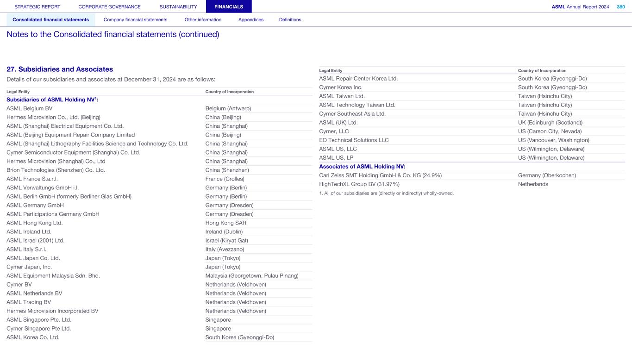Image resolution: width=632 pixels, height=356 pixels.
Task: Click the wholly-owned subsidiaries footnote
Action: pyautogui.click(x=387, y=193)
